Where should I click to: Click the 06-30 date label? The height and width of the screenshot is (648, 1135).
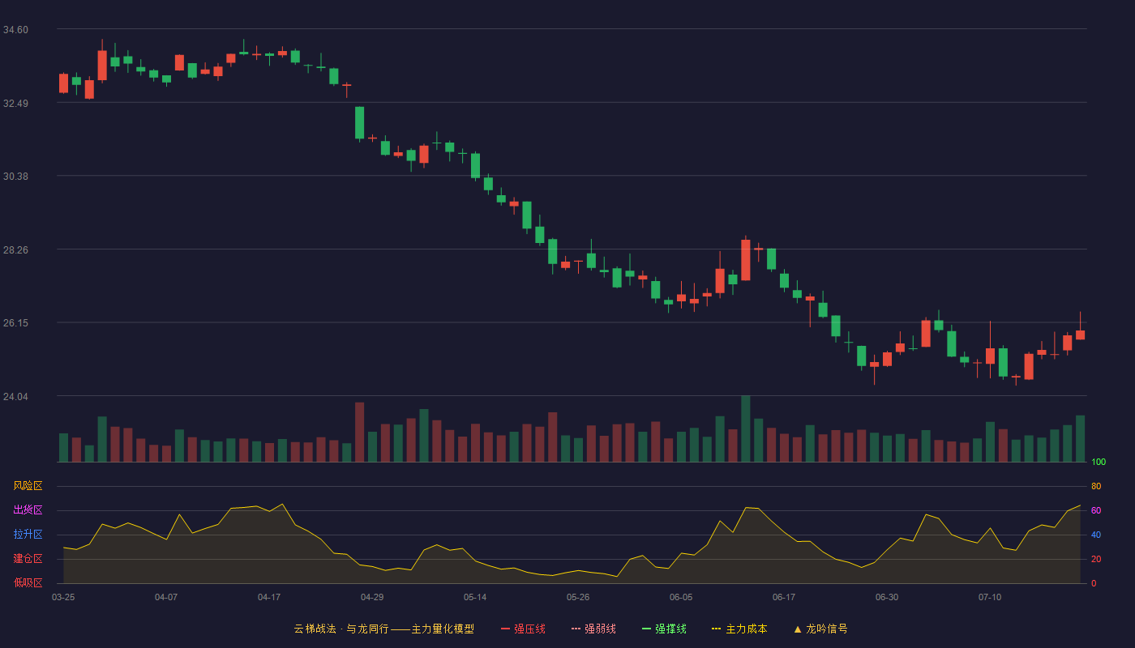point(887,597)
